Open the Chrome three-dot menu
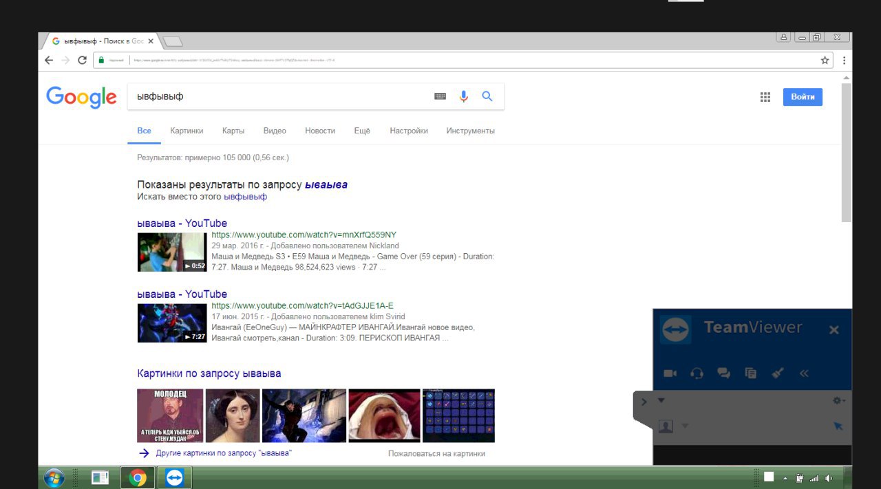This screenshot has height=489, width=881. click(x=844, y=61)
